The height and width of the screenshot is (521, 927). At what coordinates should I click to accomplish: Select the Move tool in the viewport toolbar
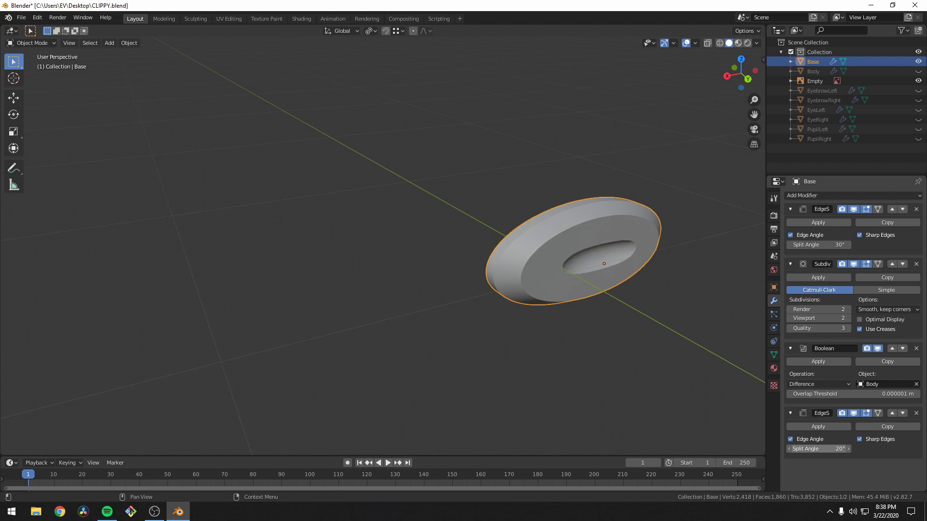(x=14, y=97)
